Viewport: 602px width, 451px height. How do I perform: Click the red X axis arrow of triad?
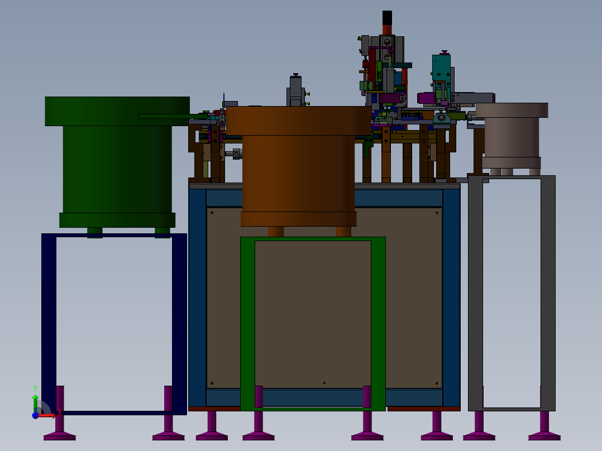[47, 415]
